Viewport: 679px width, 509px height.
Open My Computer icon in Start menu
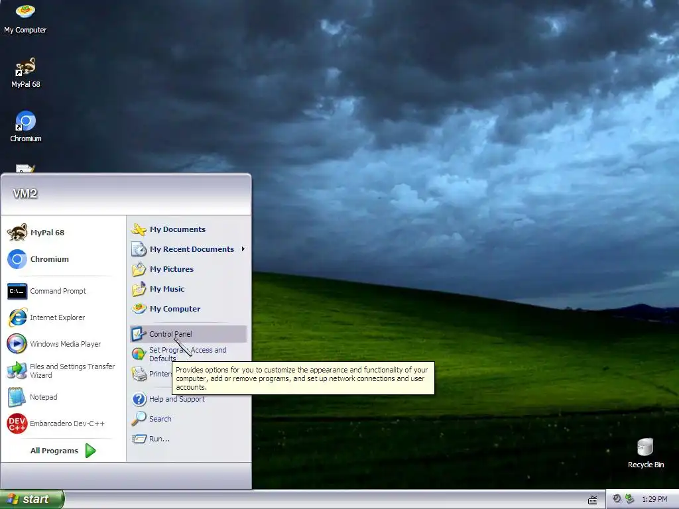(139, 309)
